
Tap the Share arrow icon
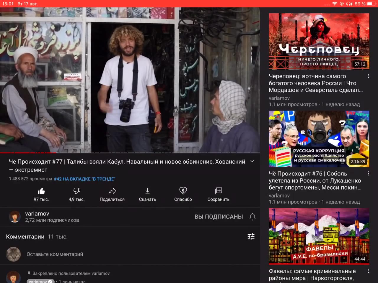112,191
